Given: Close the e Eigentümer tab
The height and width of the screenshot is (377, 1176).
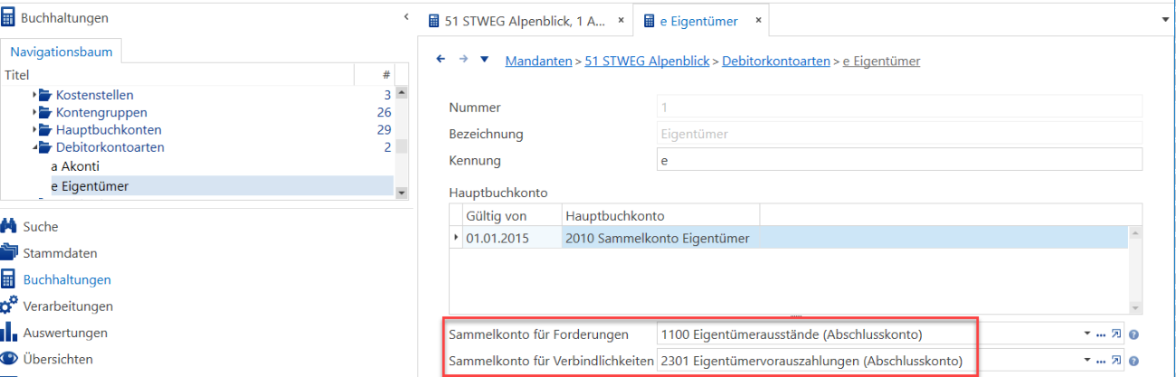Looking at the screenshot, I should click(758, 20).
